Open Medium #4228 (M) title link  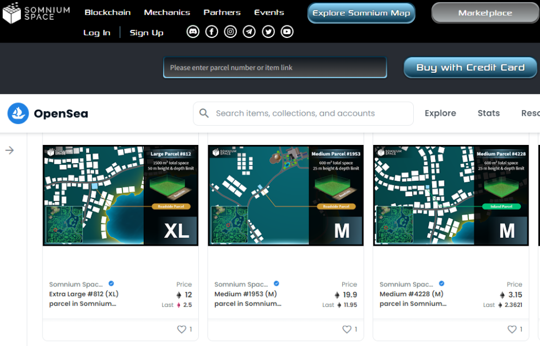[413, 299]
